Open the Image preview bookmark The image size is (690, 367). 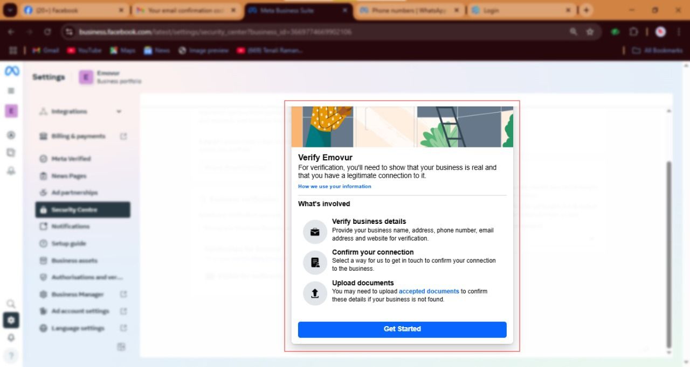[x=203, y=51]
